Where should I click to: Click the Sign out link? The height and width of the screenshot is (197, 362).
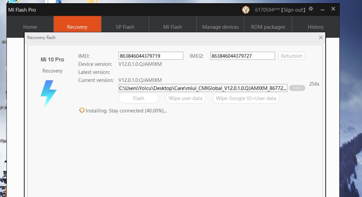click(x=294, y=10)
